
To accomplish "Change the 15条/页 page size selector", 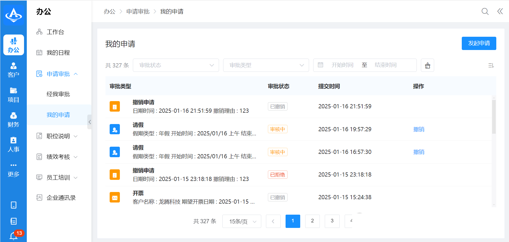I will [242, 221].
